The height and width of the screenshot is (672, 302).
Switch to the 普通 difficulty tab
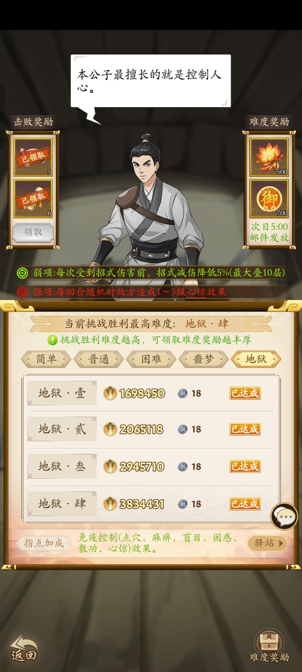coord(98,359)
